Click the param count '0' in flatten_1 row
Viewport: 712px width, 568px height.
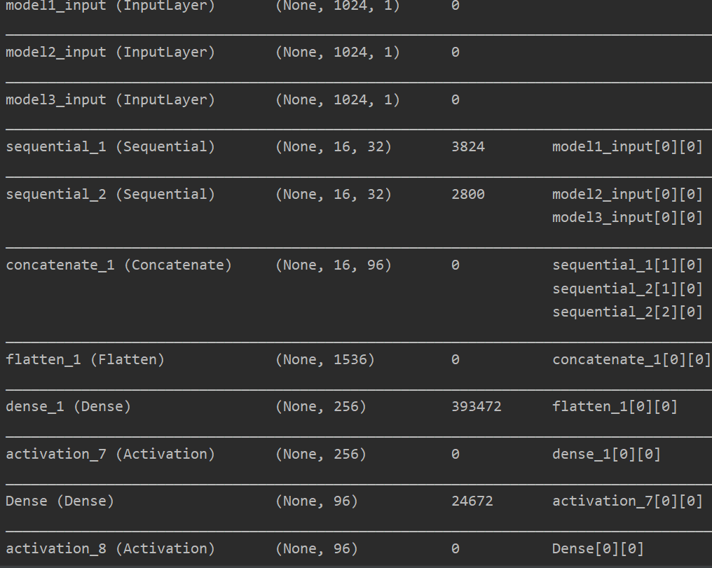tap(456, 359)
